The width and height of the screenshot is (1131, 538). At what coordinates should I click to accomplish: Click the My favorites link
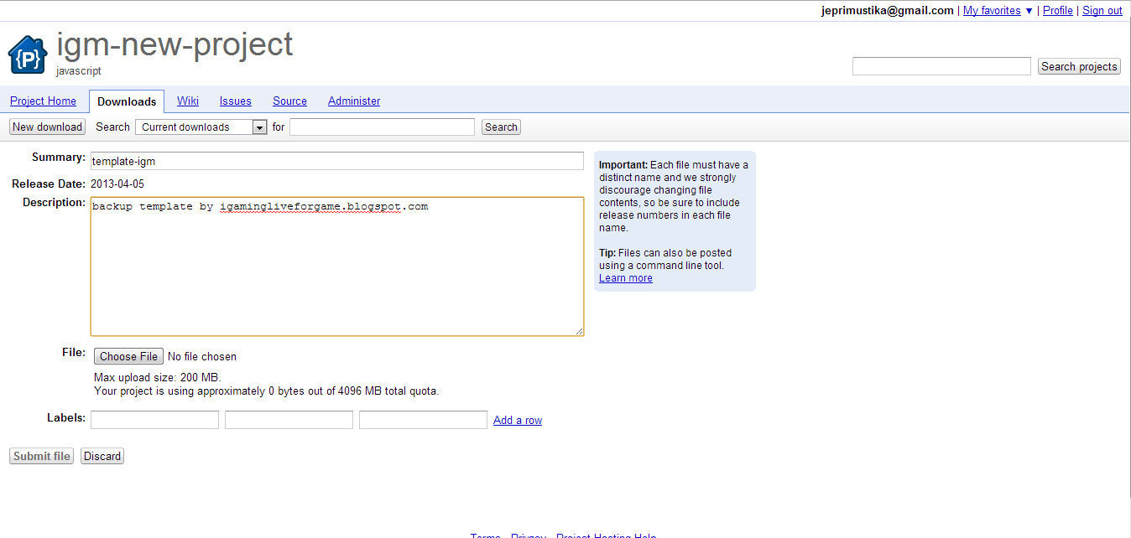click(x=992, y=11)
